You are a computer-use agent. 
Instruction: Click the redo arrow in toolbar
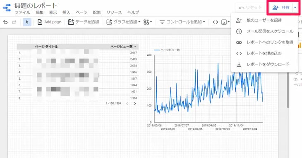tap(14, 22)
